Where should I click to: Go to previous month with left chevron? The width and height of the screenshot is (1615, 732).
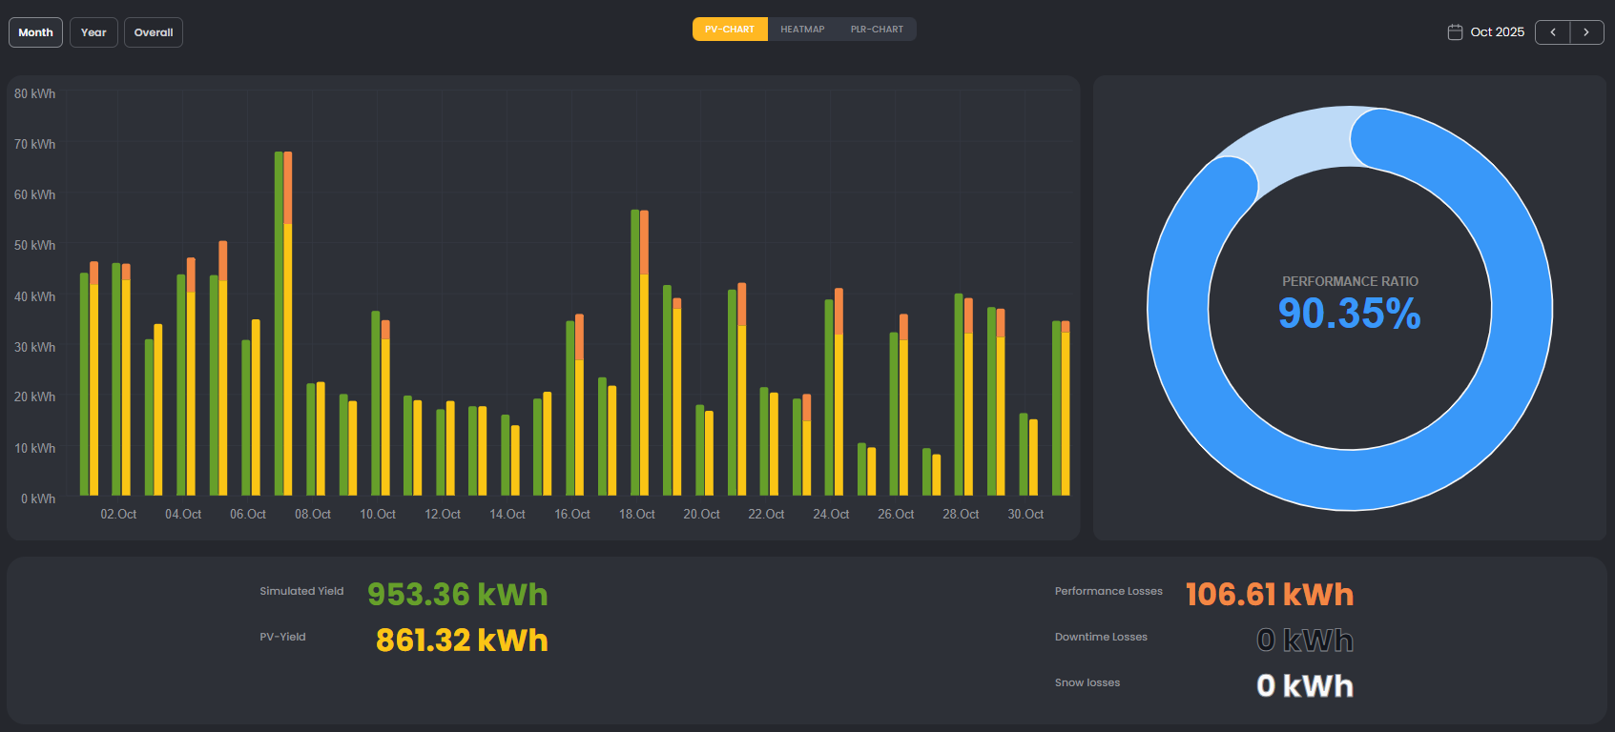pyautogui.click(x=1553, y=32)
